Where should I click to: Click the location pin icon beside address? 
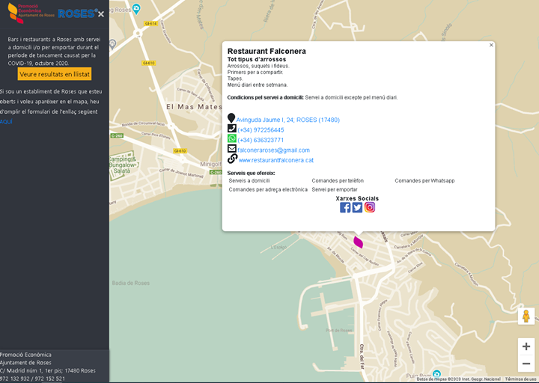click(x=231, y=119)
